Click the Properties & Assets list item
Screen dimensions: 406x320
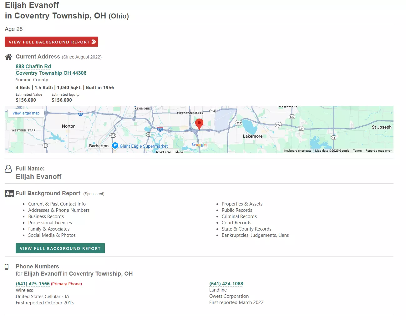pyautogui.click(x=242, y=204)
